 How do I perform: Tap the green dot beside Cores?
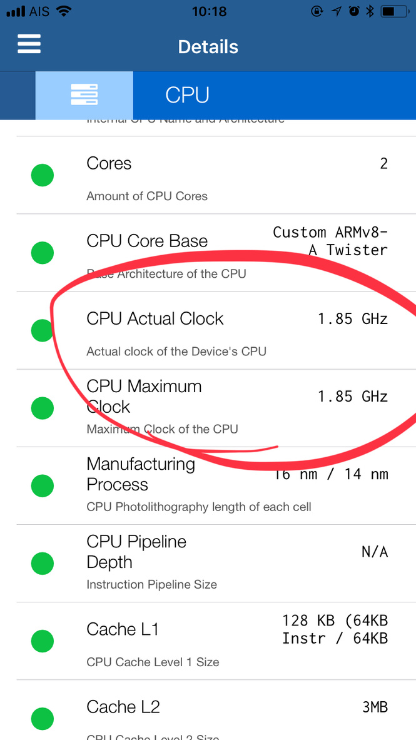pos(43,175)
